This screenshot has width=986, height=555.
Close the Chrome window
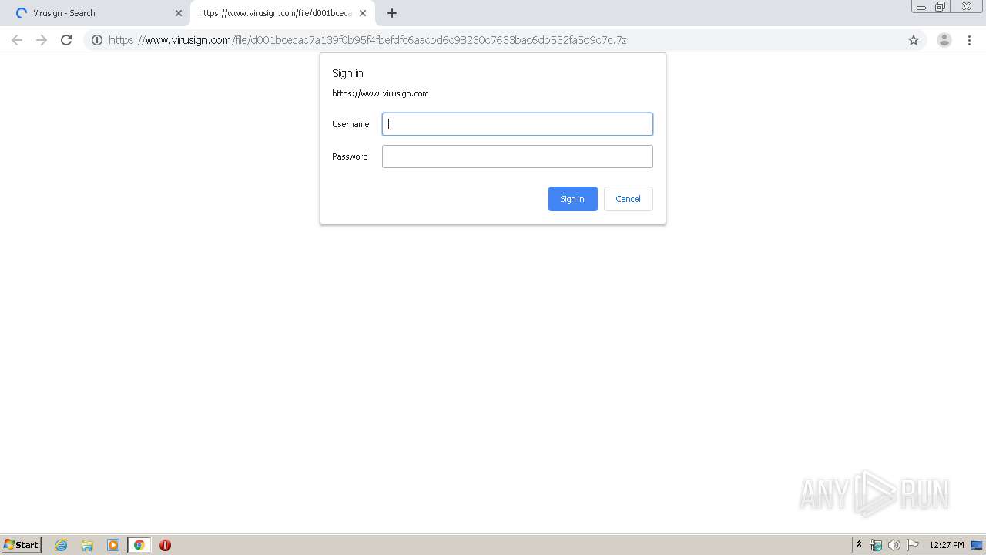point(966,7)
